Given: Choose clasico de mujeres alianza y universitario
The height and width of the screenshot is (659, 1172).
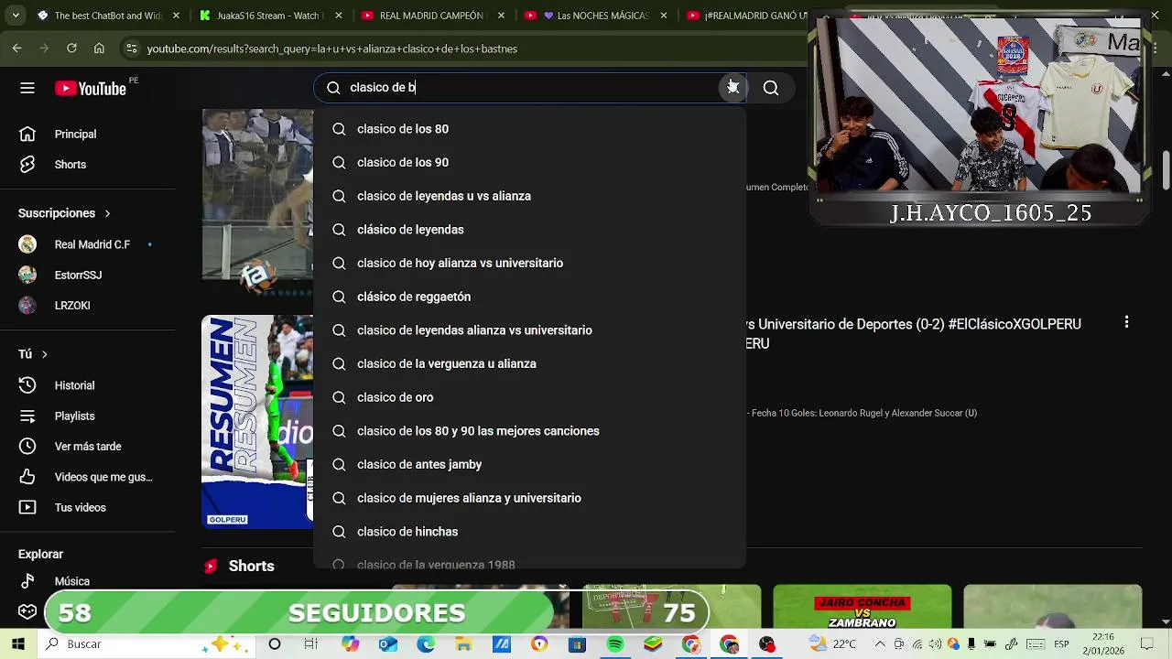Looking at the screenshot, I should coord(529,498).
